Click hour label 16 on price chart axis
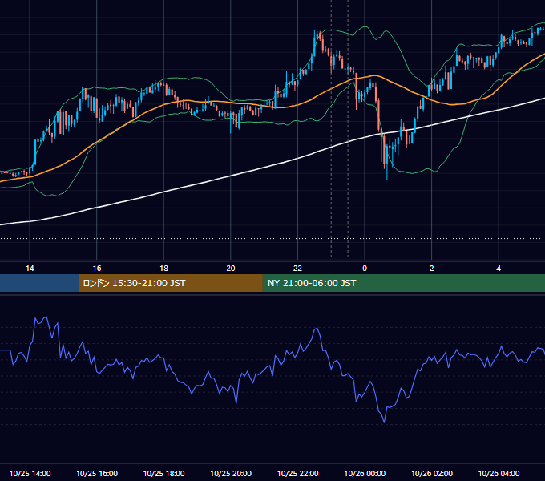 (97, 269)
